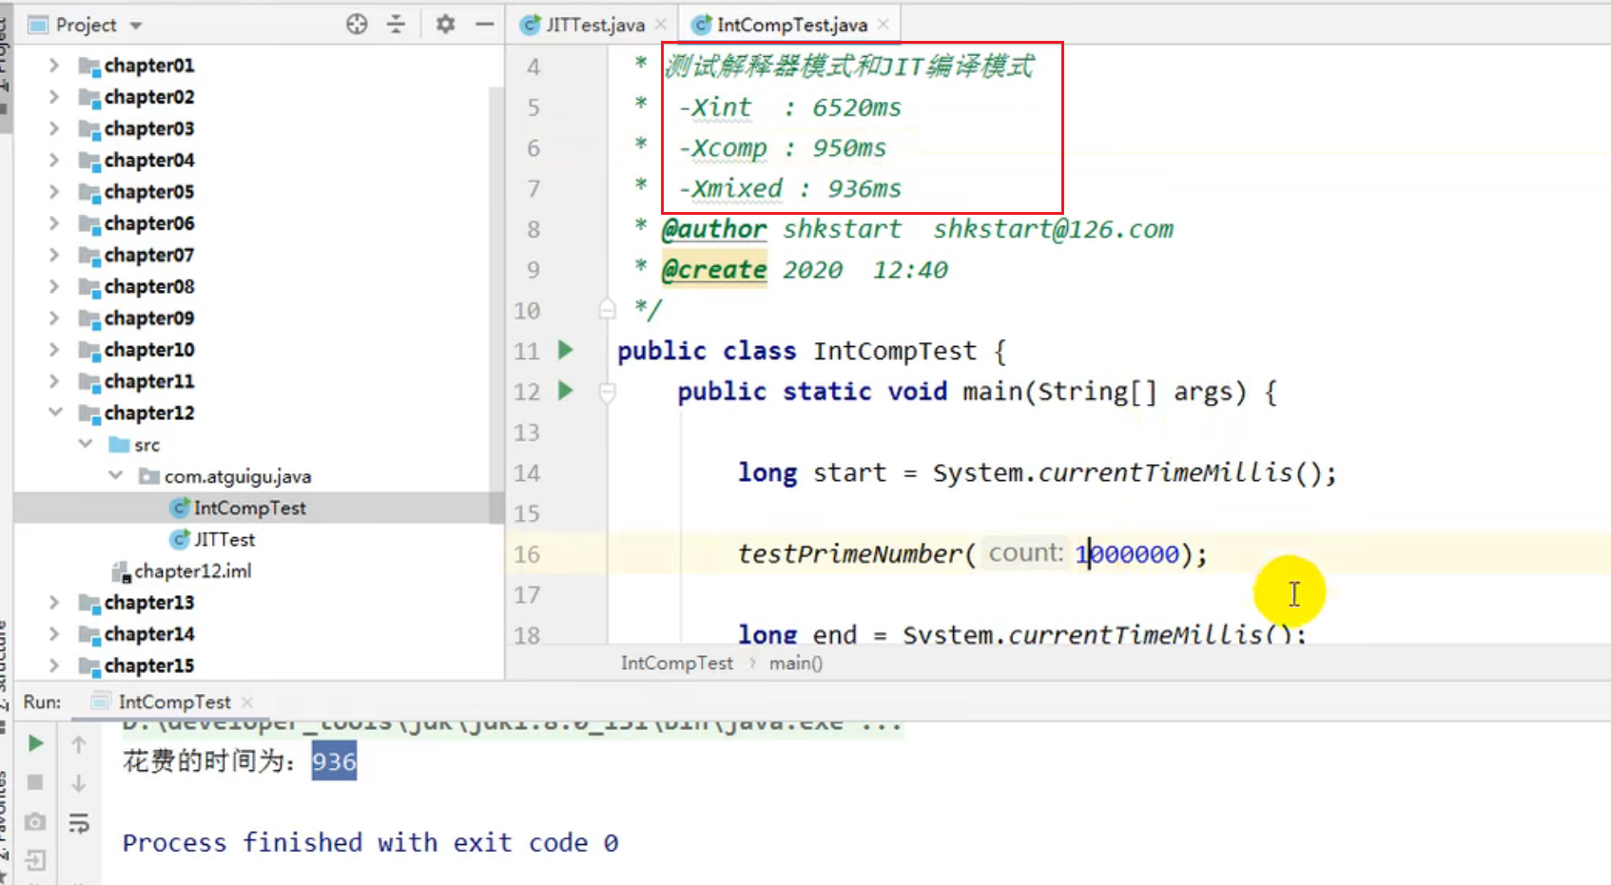
Task: Close the JITTest.java tab
Action: tap(661, 25)
